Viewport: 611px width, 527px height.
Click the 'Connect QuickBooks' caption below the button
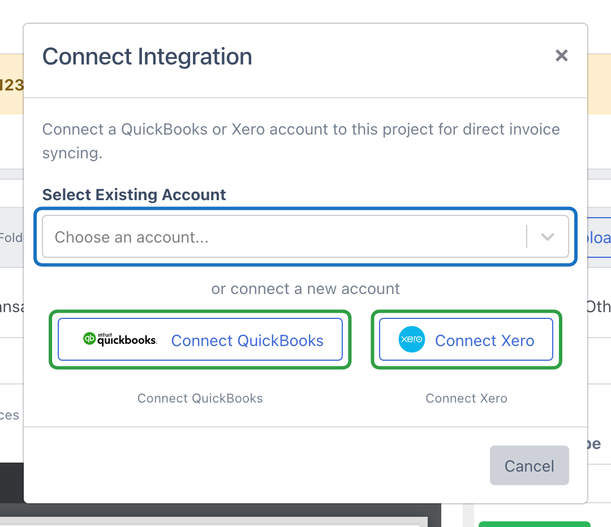pos(200,399)
